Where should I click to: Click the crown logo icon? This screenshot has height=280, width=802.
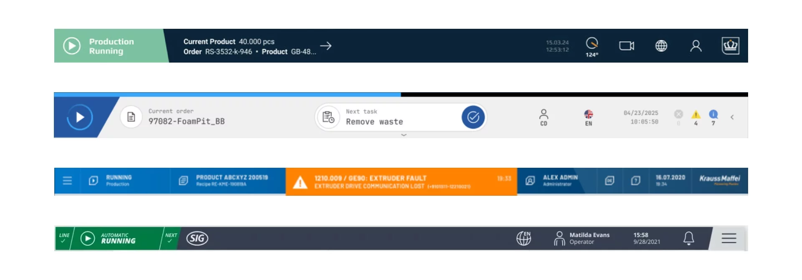730,46
